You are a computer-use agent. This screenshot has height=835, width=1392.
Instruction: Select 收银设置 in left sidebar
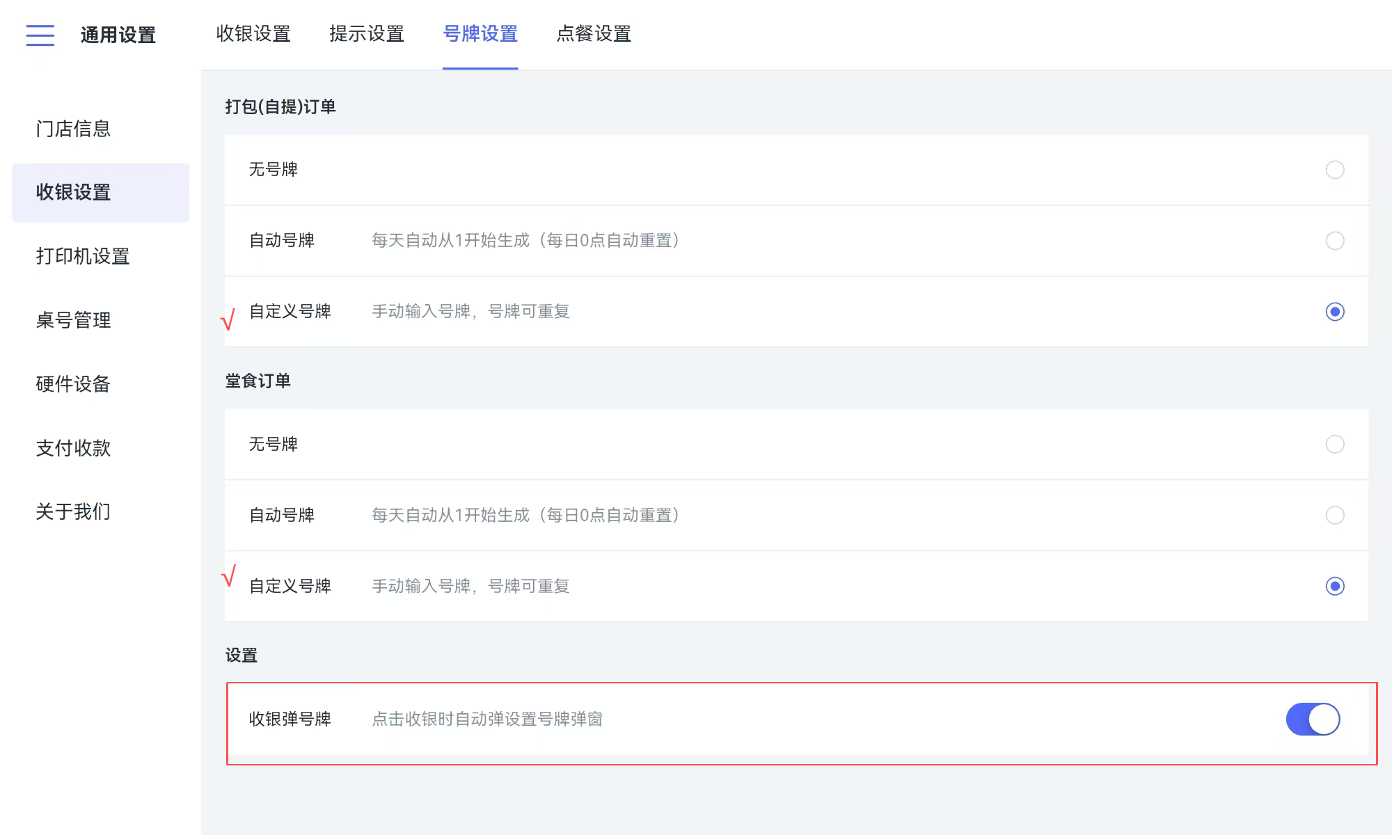73,192
